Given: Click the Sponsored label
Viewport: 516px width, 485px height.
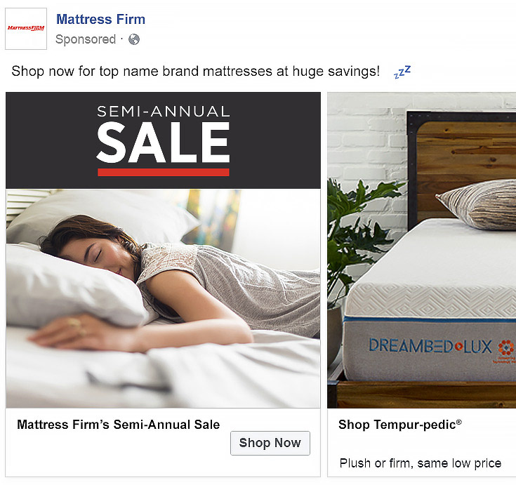Looking at the screenshot, I should 86,39.
